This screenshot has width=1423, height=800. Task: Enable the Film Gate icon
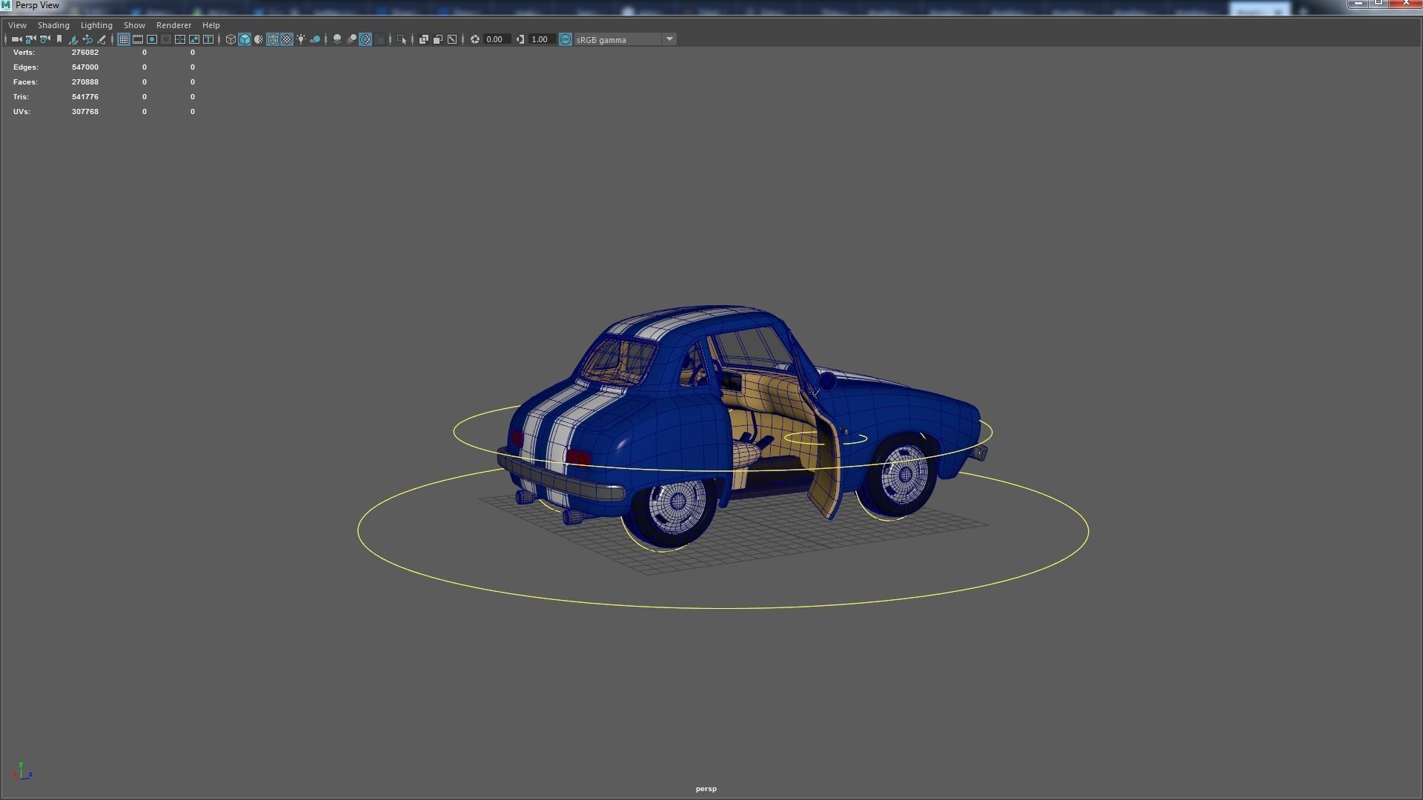[138, 39]
